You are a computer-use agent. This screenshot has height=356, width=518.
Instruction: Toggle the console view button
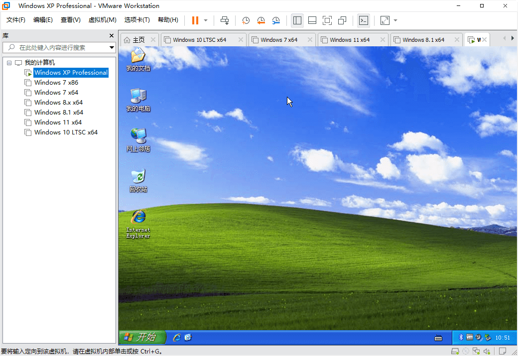364,20
